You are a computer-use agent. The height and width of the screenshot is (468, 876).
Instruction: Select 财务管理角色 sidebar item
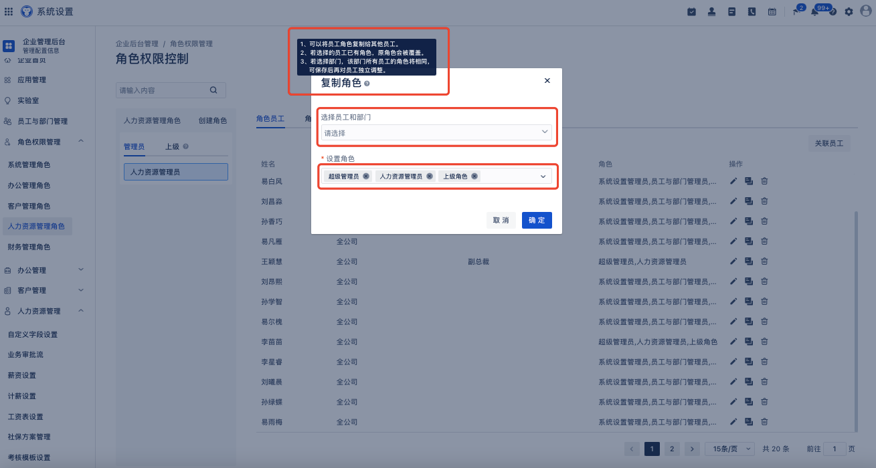tap(29, 247)
